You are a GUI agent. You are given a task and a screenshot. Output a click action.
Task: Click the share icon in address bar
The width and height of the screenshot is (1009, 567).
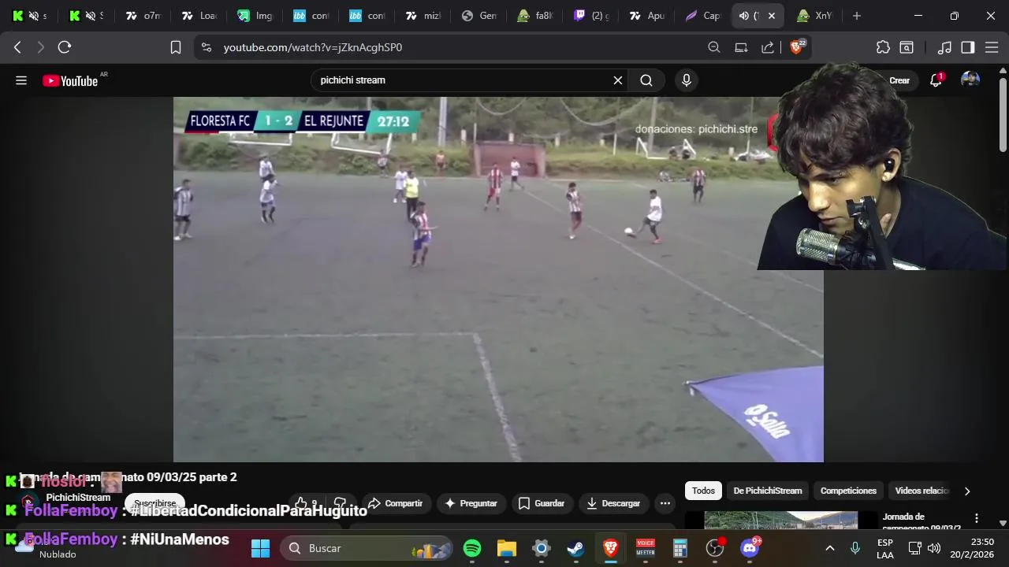pyautogui.click(x=768, y=47)
